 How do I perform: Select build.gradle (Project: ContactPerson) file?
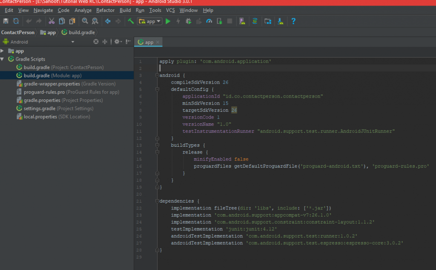pyautogui.click(x=63, y=67)
